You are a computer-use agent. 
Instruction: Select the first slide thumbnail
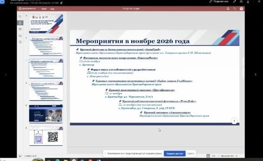pyautogui.click(x=46, y=24)
